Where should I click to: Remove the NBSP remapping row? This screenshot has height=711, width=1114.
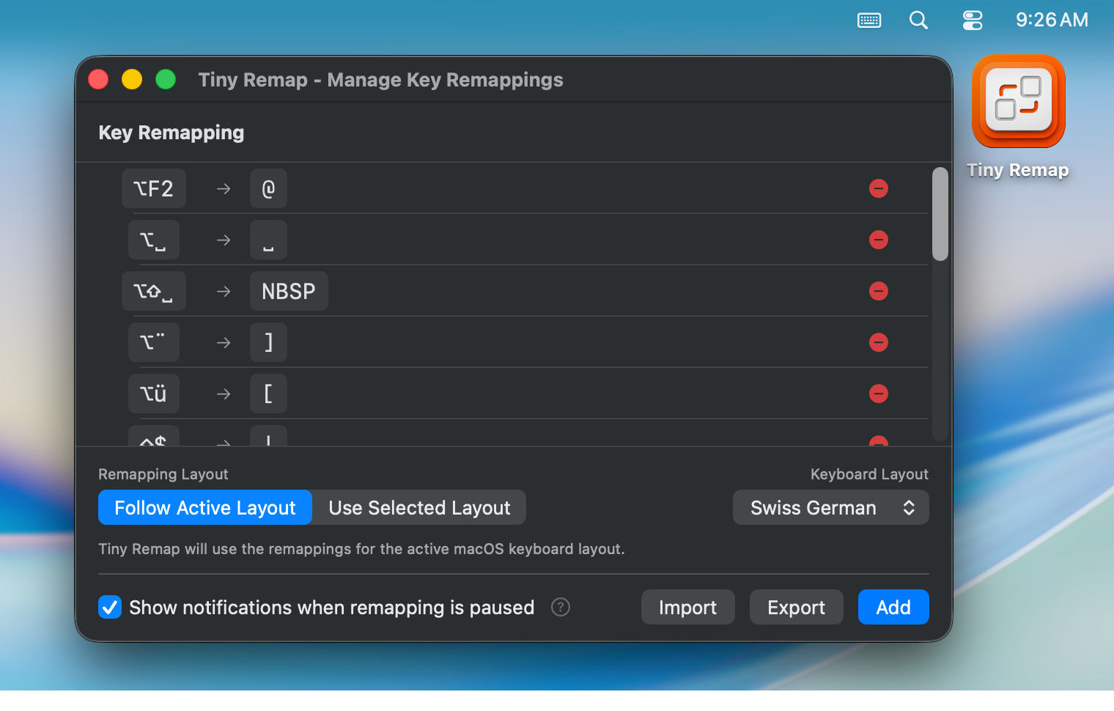pos(879,291)
